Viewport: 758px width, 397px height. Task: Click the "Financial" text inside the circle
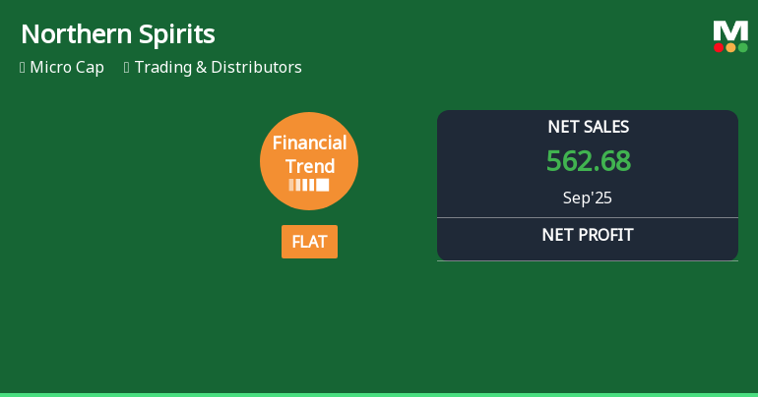[309, 143]
